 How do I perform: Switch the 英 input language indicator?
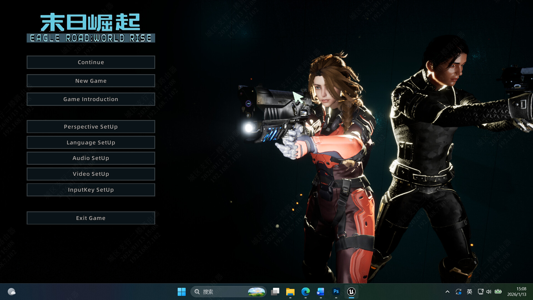469,292
